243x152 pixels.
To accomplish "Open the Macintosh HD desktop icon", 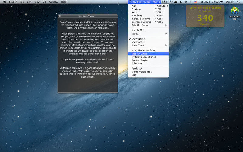I will click(235, 13).
